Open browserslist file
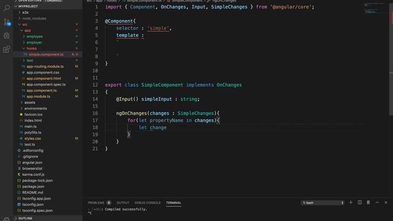 click(32, 169)
